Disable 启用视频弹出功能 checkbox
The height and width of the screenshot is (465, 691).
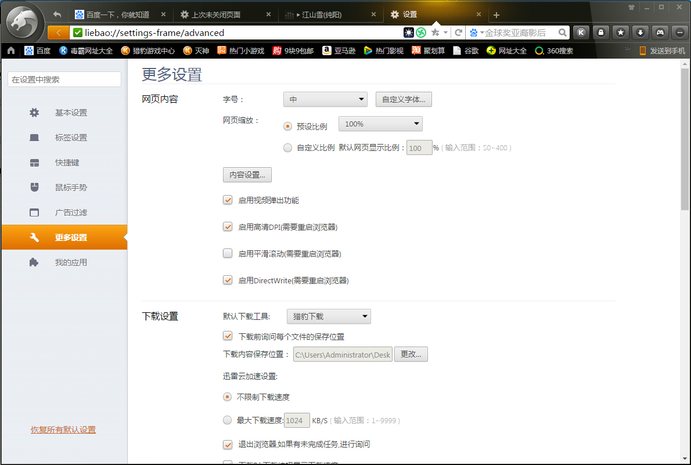[228, 200]
